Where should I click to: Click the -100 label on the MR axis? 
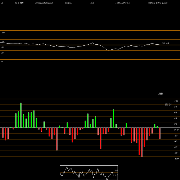coord(176,159)
